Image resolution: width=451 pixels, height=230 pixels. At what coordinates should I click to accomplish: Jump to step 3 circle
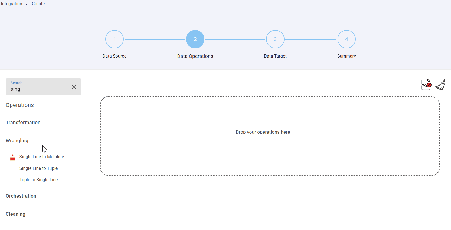[275, 39]
